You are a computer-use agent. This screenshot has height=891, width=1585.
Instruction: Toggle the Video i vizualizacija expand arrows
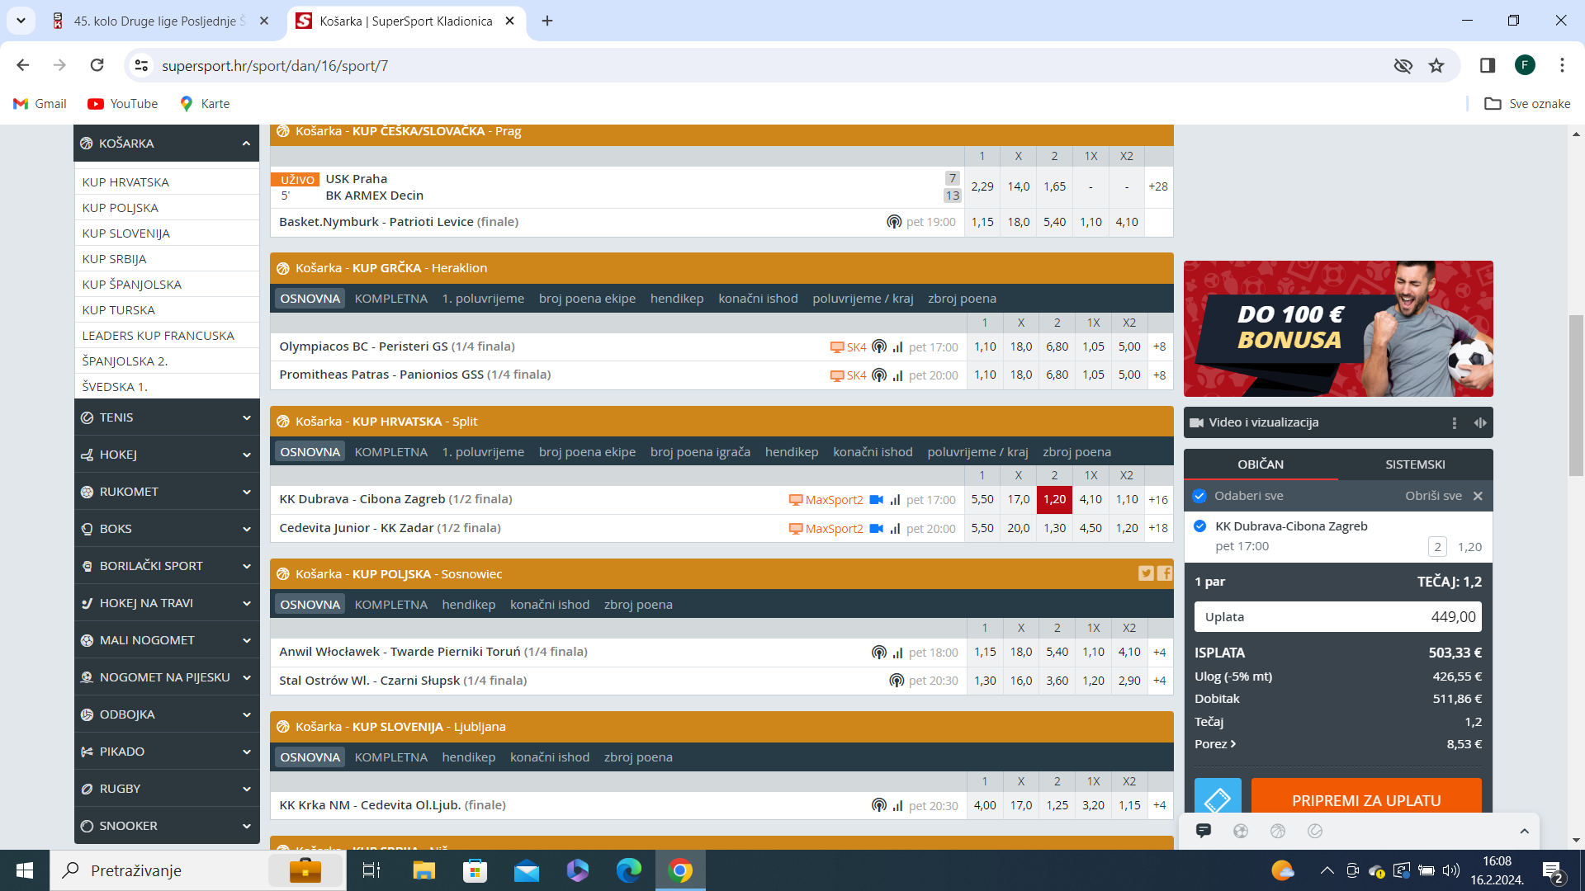click(1480, 422)
